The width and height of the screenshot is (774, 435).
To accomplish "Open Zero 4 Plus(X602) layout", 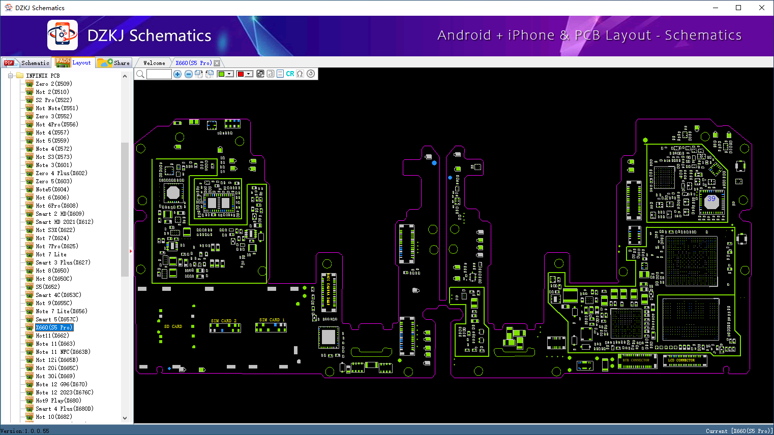I will point(62,173).
